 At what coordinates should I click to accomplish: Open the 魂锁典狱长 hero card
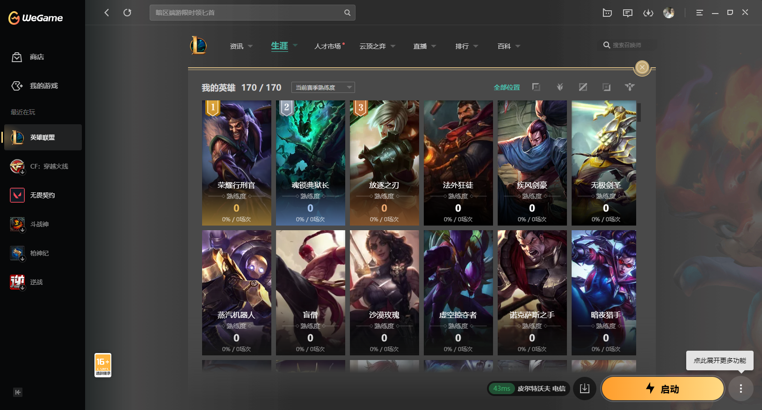point(311,163)
